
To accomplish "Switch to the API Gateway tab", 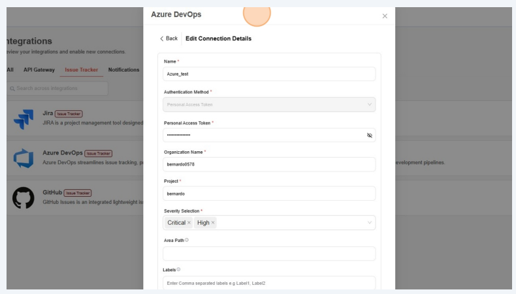I will point(39,70).
